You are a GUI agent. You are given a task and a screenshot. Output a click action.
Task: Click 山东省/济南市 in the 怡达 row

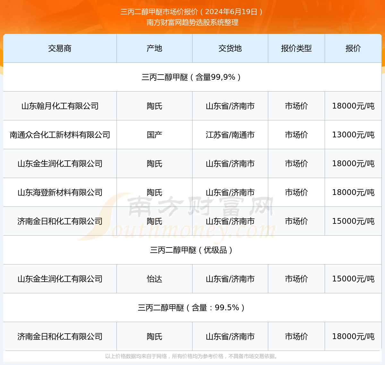[x=230, y=279]
